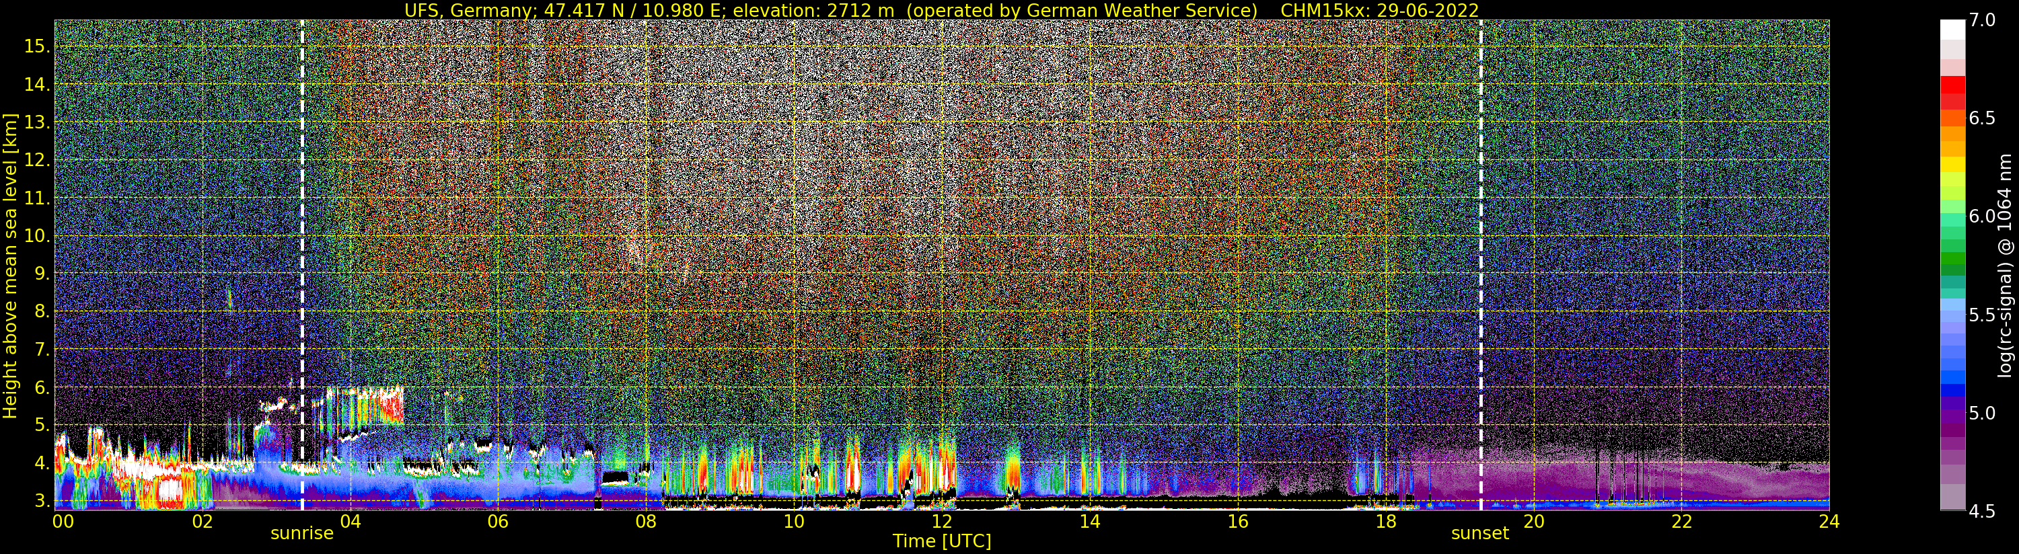The image size is (2019, 554).
Task: Select the '4.' height axis tick label
Action: pyautogui.click(x=42, y=463)
